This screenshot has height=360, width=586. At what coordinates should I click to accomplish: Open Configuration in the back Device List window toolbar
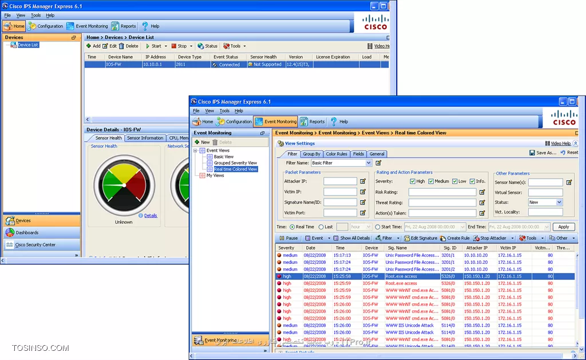[x=45, y=26]
